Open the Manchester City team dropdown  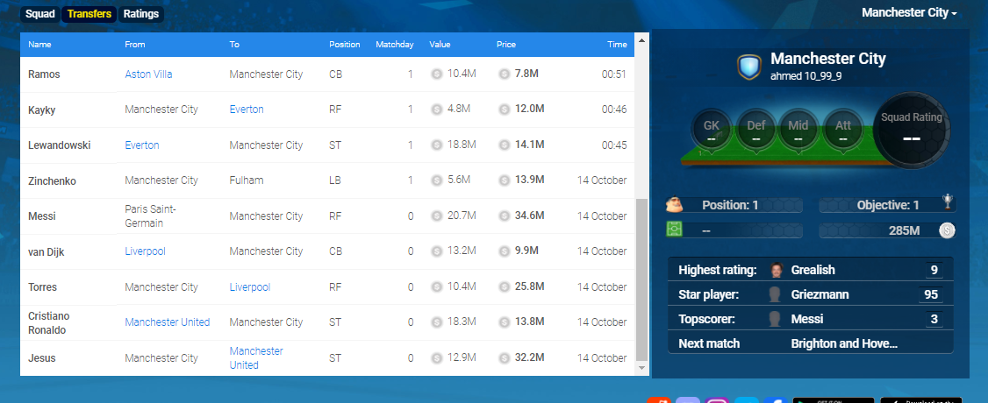click(909, 12)
